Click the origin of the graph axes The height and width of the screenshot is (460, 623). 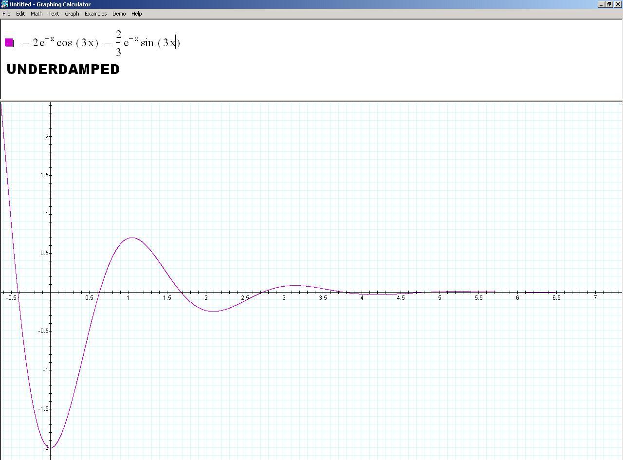coord(51,292)
